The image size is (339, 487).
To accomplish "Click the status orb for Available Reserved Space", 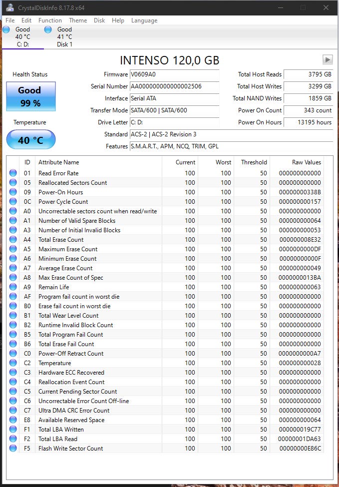I will coord(13,420).
